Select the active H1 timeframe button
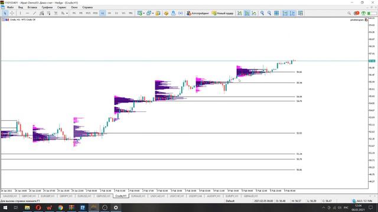378x212 pixels. 102,13
